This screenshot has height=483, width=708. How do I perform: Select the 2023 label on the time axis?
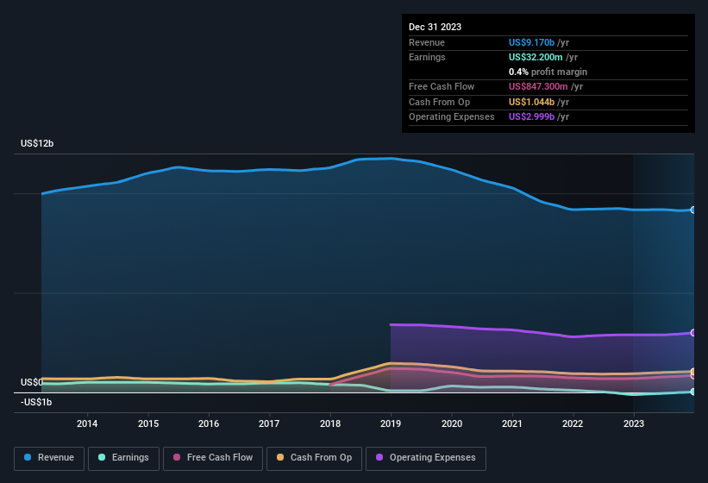(x=634, y=423)
